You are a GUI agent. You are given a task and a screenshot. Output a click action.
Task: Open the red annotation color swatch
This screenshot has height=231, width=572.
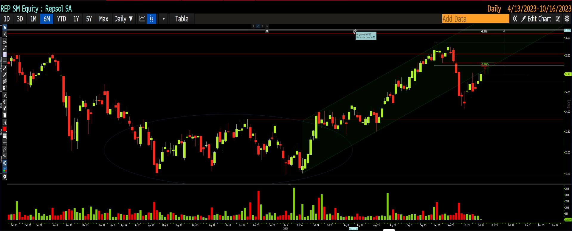click(x=5, y=129)
